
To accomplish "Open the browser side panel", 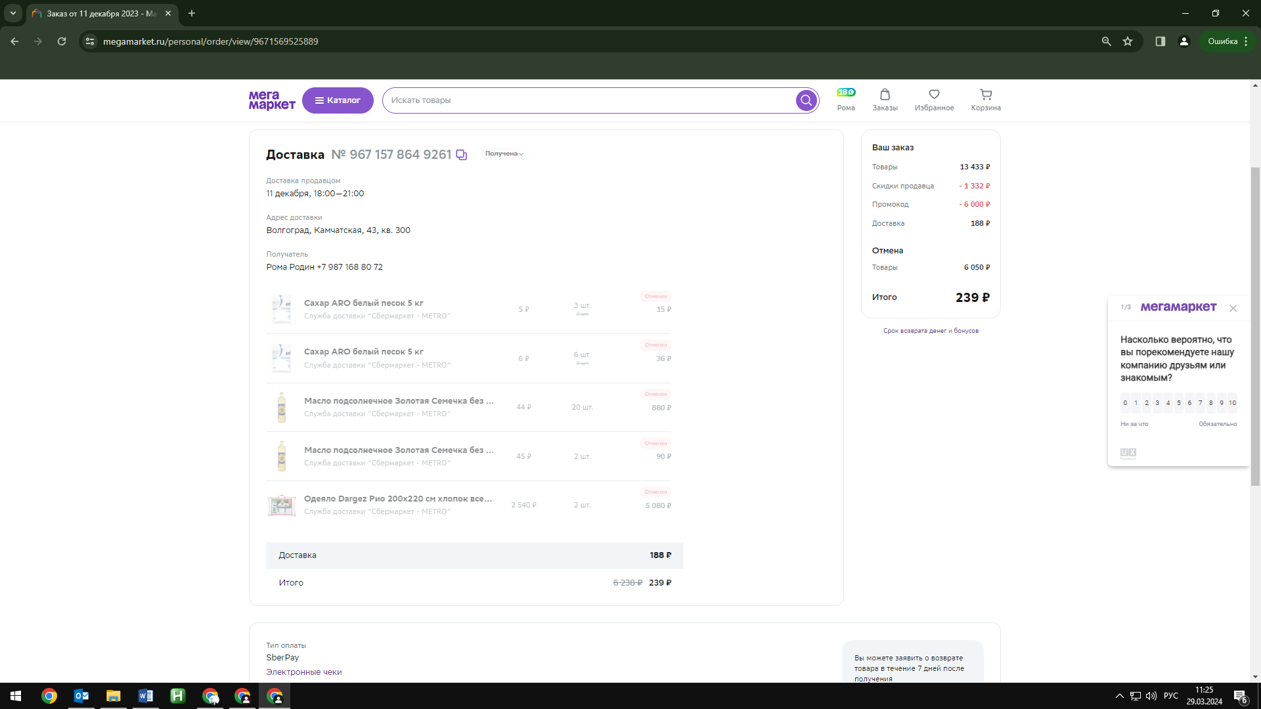I will [x=1161, y=41].
